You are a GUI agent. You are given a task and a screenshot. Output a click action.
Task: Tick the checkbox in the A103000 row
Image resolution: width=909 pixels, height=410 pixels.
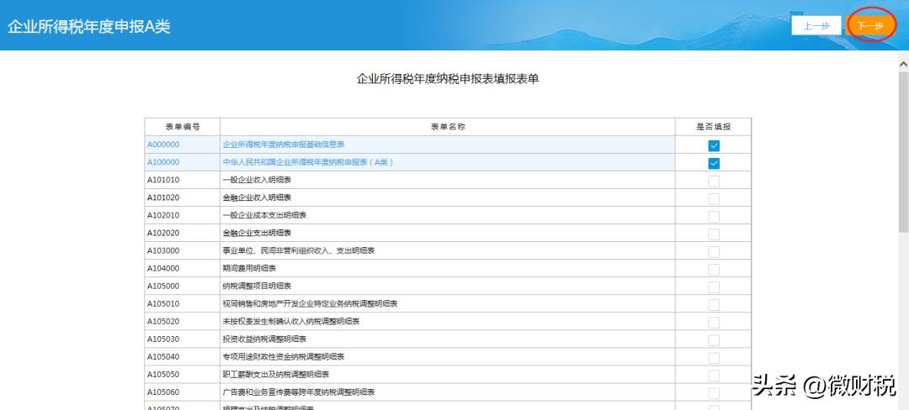tap(714, 251)
